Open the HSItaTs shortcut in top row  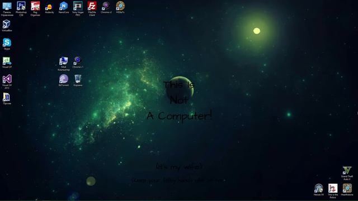click(x=120, y=7)
